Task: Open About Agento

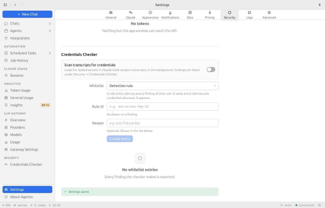Action: click(x=27, y=197)
